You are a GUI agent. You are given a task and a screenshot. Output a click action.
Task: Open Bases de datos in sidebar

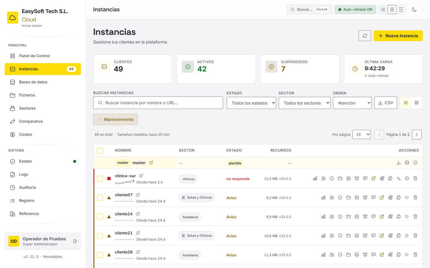[x=43, y=82]
